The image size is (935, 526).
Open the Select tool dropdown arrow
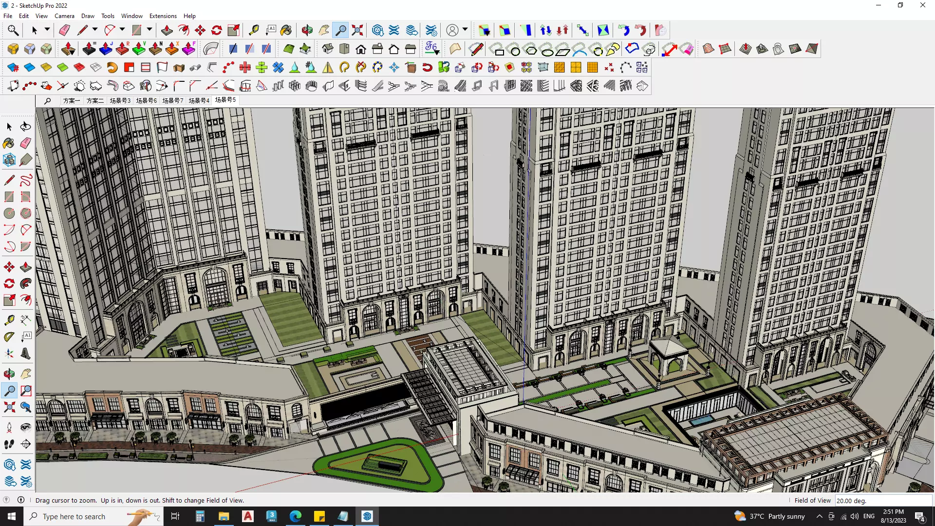coord(47,30)
